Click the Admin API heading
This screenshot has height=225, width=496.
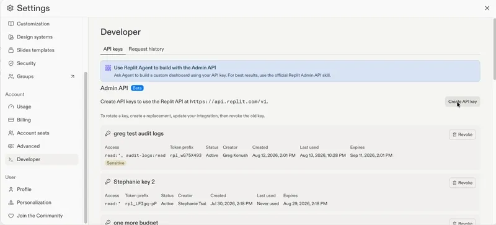point(114,88)
